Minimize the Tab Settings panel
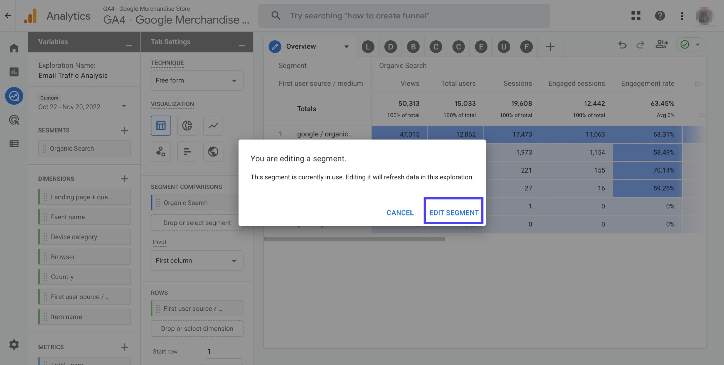The height and width of the screenshot is (365, 724). (242, 46)
